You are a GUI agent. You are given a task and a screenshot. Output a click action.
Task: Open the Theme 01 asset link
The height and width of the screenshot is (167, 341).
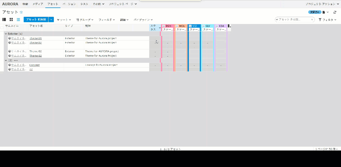point(35,38)
